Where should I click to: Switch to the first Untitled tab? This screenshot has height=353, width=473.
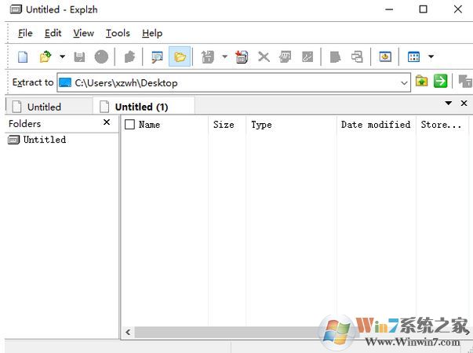point(44,107)
